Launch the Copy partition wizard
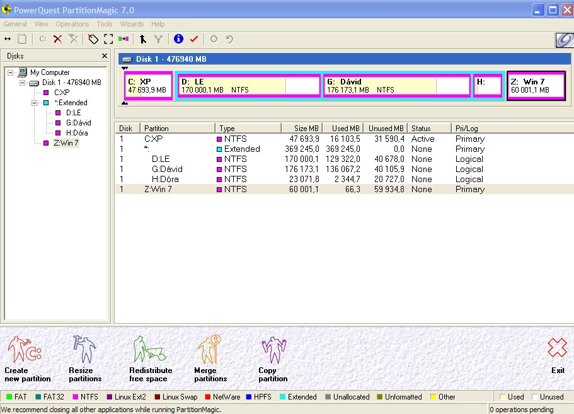Viewport: 574px width, 414px height. tap(273, 359)
